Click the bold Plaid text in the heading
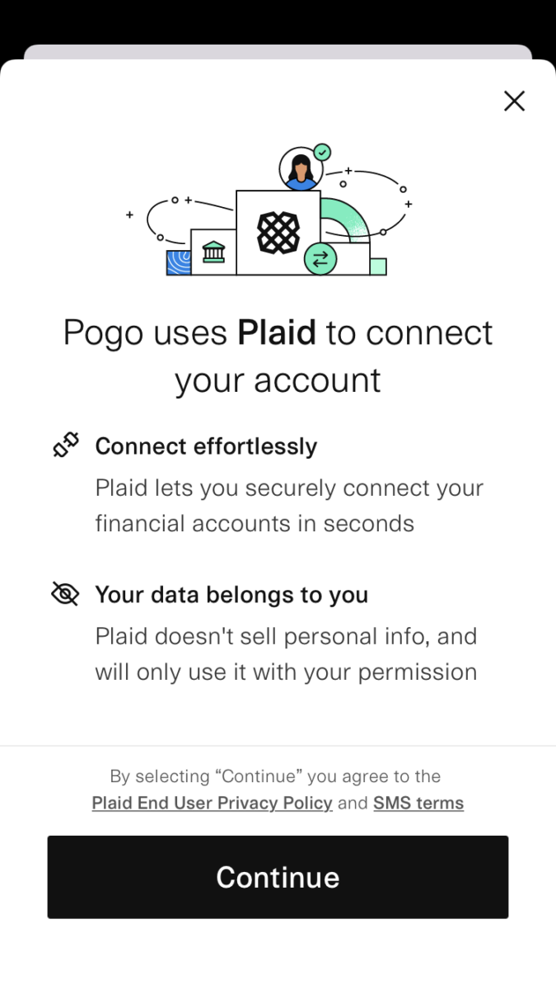This screenshot has height=990, width=556. click(277, 332)
